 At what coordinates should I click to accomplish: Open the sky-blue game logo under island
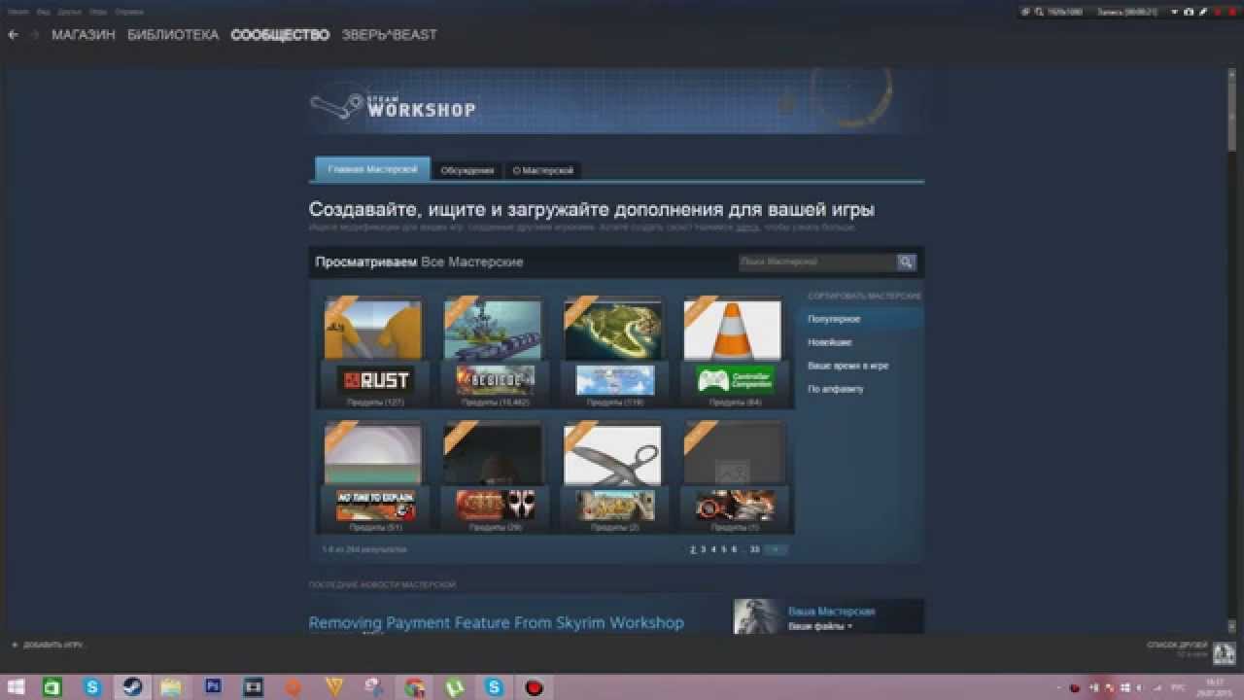[x=615, y=380]
